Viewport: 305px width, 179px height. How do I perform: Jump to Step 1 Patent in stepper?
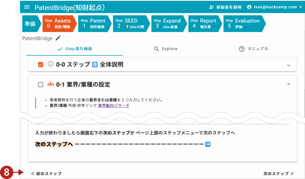click(94, 24)
